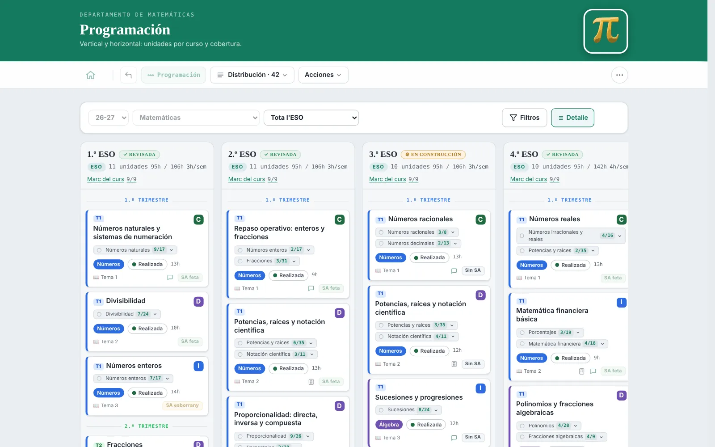Image resolution: width=715 pixels, height=447 pixels.
Task: Open comment icon on Números naturales card
Action: [x=170, y=278]
